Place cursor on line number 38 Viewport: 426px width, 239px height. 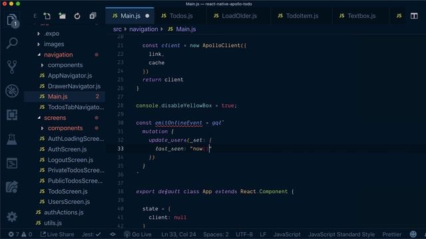(x=120, y=192)
